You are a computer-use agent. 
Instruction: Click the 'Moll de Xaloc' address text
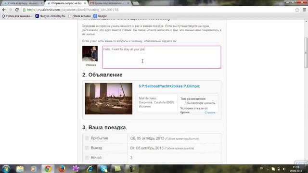point(148,98)
